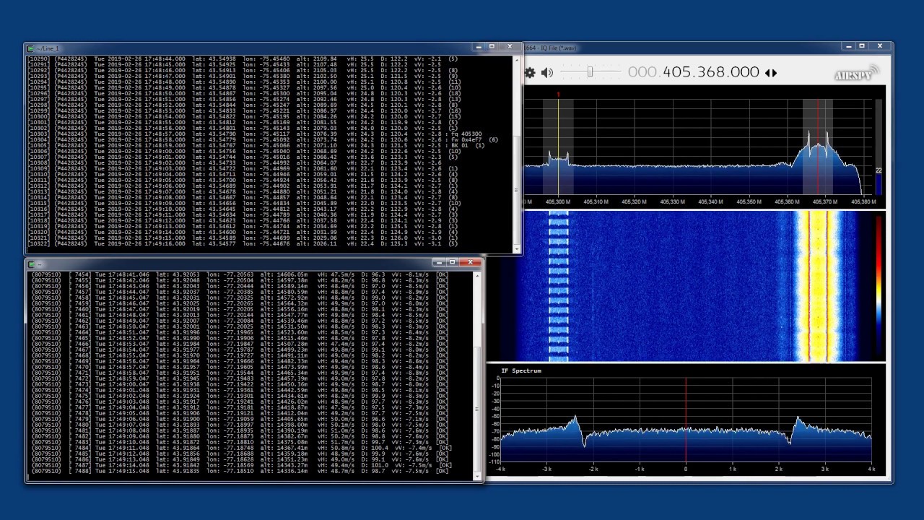Click row [7454] in lower terminal
Image resolution: width=924 pixels, height=520 pixels.
241,275
